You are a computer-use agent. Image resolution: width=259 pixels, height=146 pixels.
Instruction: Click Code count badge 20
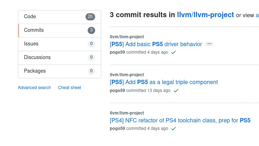point(90,17)
